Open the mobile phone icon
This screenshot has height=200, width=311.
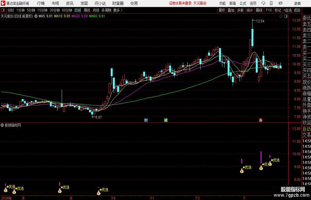pos(271,3)
